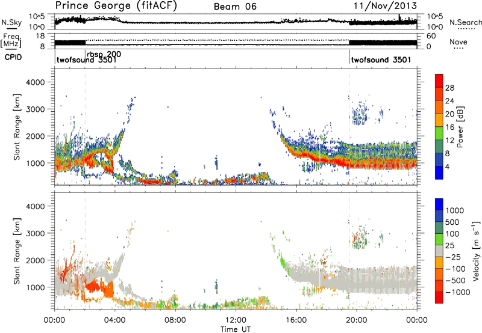Click the red top segment of Power color bar
482x333 pixels.
439,81
